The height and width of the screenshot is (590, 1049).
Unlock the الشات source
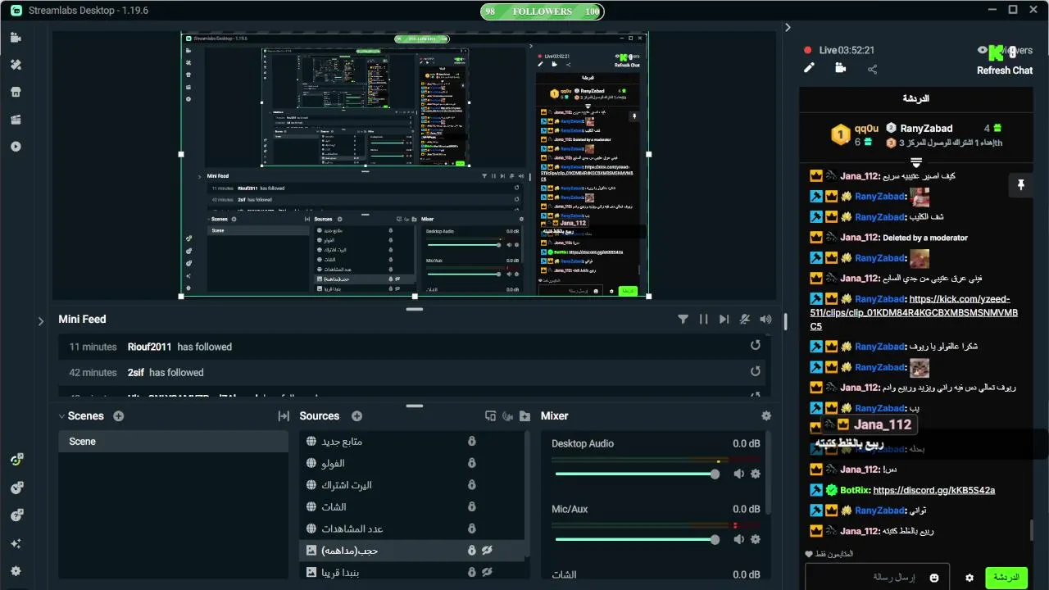[x=471, y=507]
